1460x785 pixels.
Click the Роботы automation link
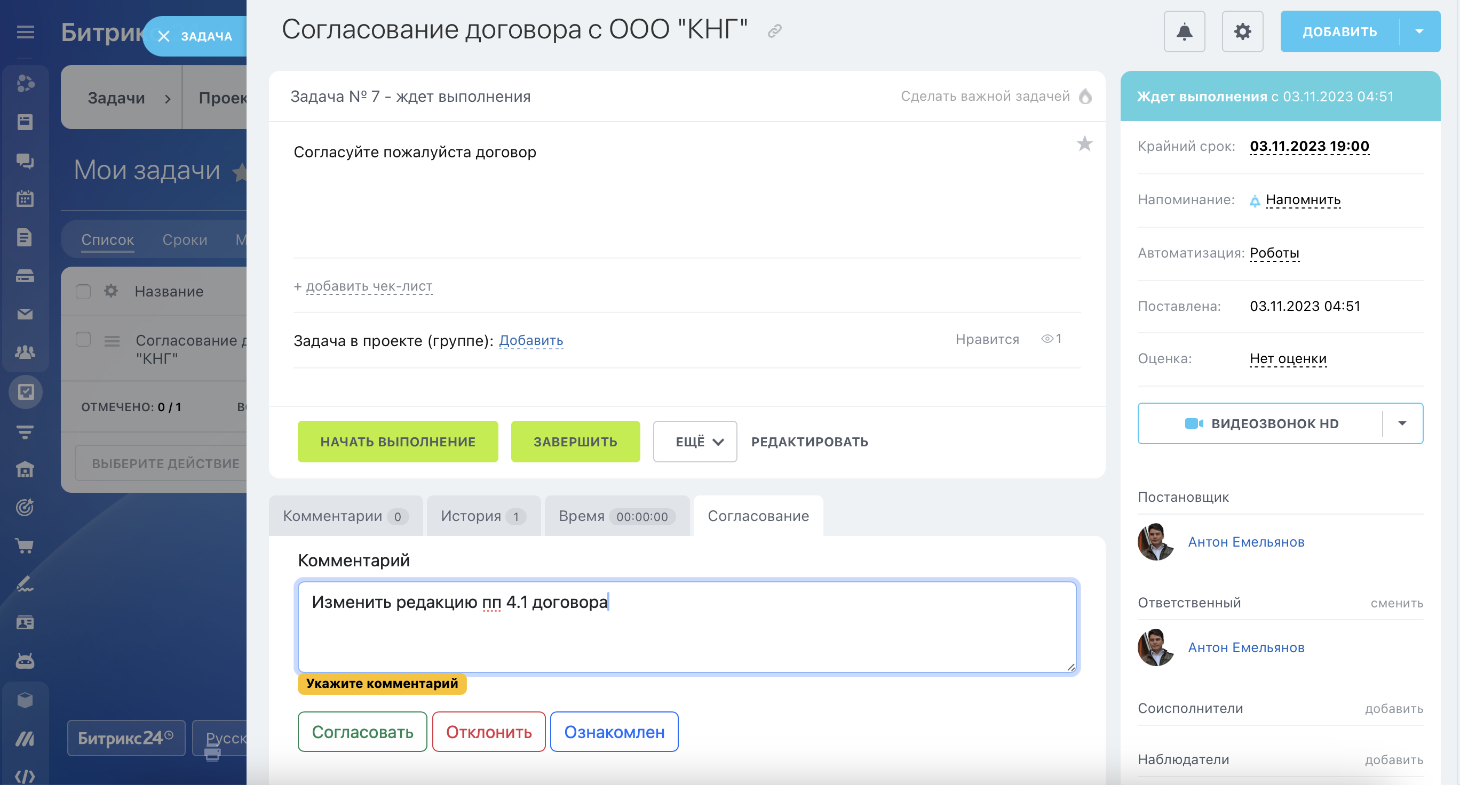[x=1274, y=253]
